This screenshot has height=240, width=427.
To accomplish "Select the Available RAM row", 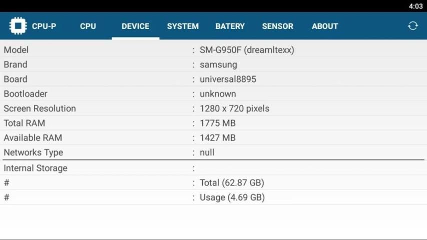I will (213, 137).
